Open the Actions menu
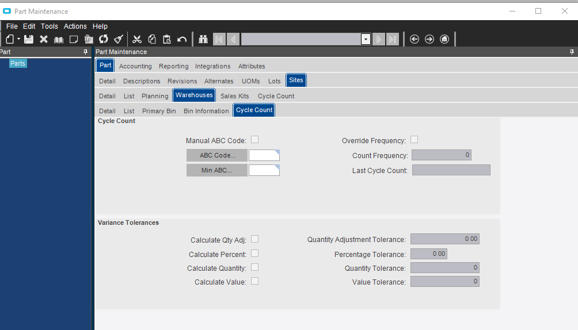 [x=75, y=26]
